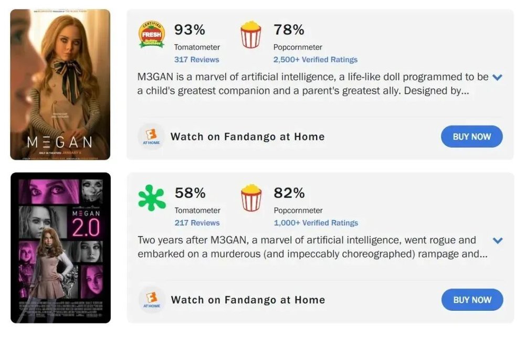Click the popcorn bucket icon beside 82%
The width and height of the screenshot is (525, 338).
[x=250, y=198]
